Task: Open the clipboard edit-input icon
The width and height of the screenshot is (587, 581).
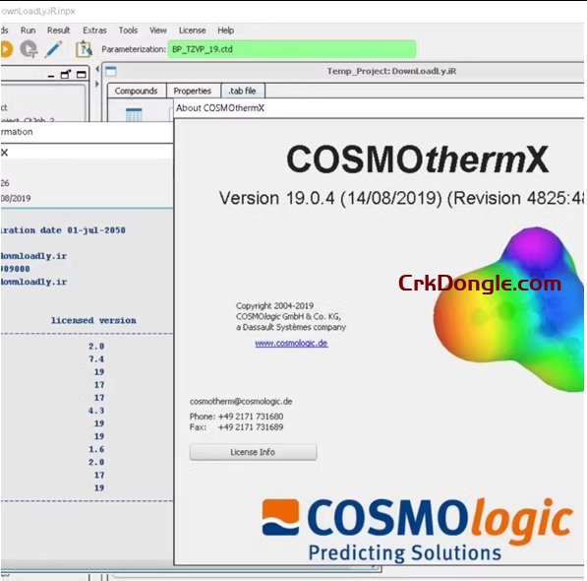Action: point(84,49)
